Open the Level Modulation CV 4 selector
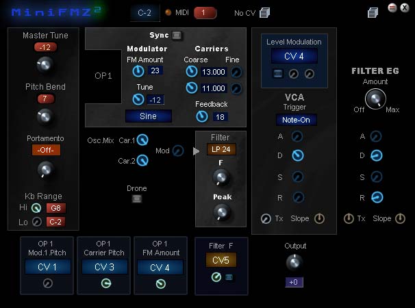This screenshot has width=415, height=308. (x=294, y=56)
